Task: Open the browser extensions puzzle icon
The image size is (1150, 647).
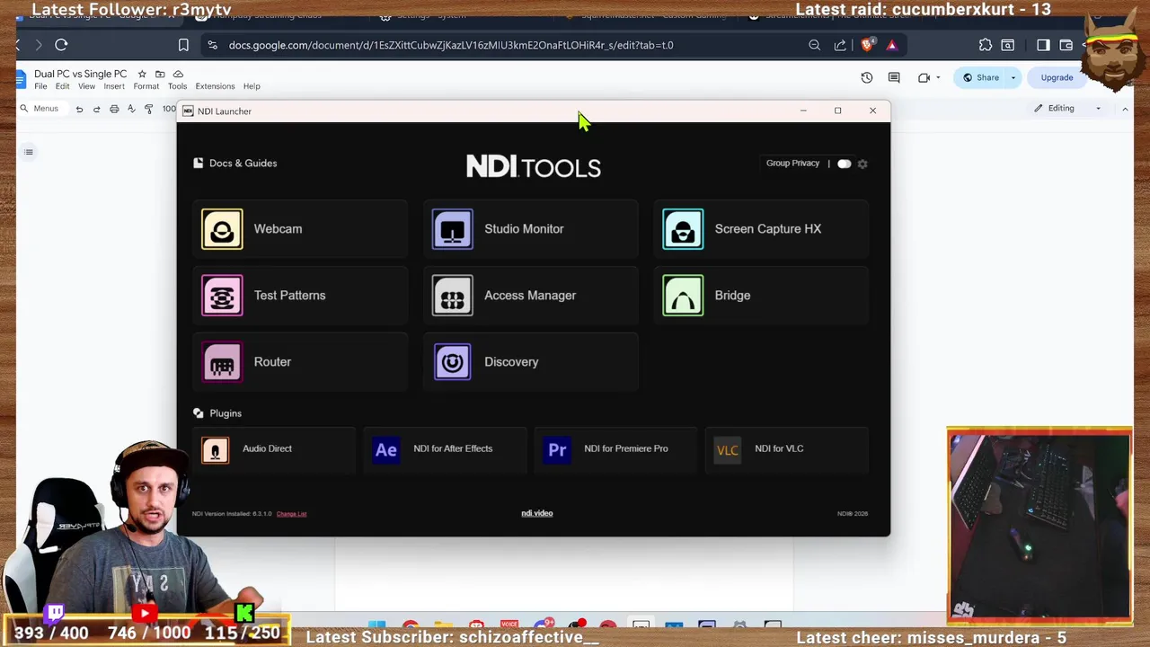Action: 986,45
